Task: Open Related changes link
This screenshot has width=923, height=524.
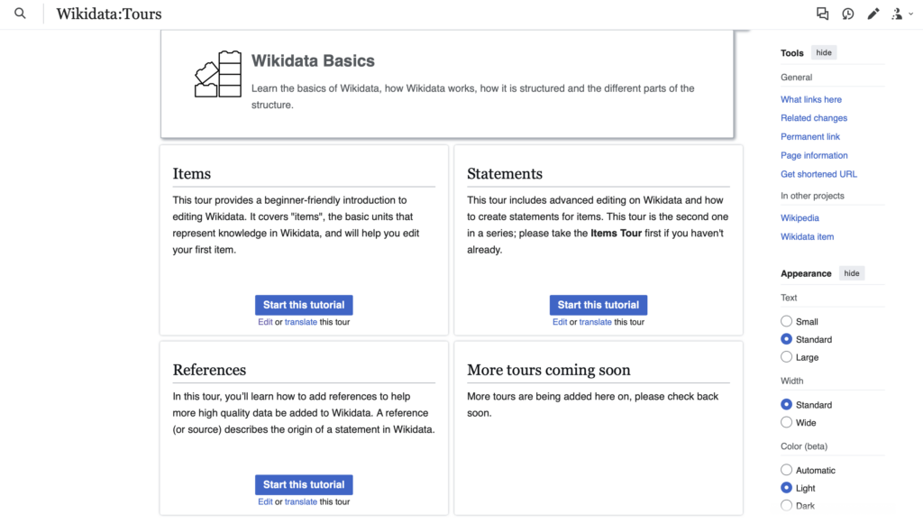Action: click(x=814, y=118)
